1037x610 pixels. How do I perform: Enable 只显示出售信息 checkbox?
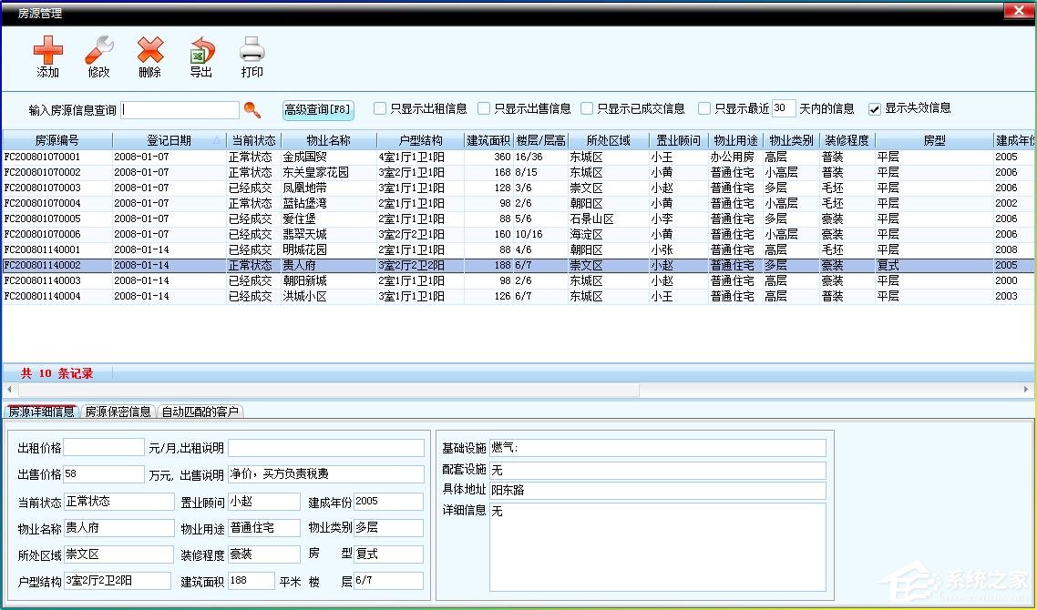(x=484, y=108)
